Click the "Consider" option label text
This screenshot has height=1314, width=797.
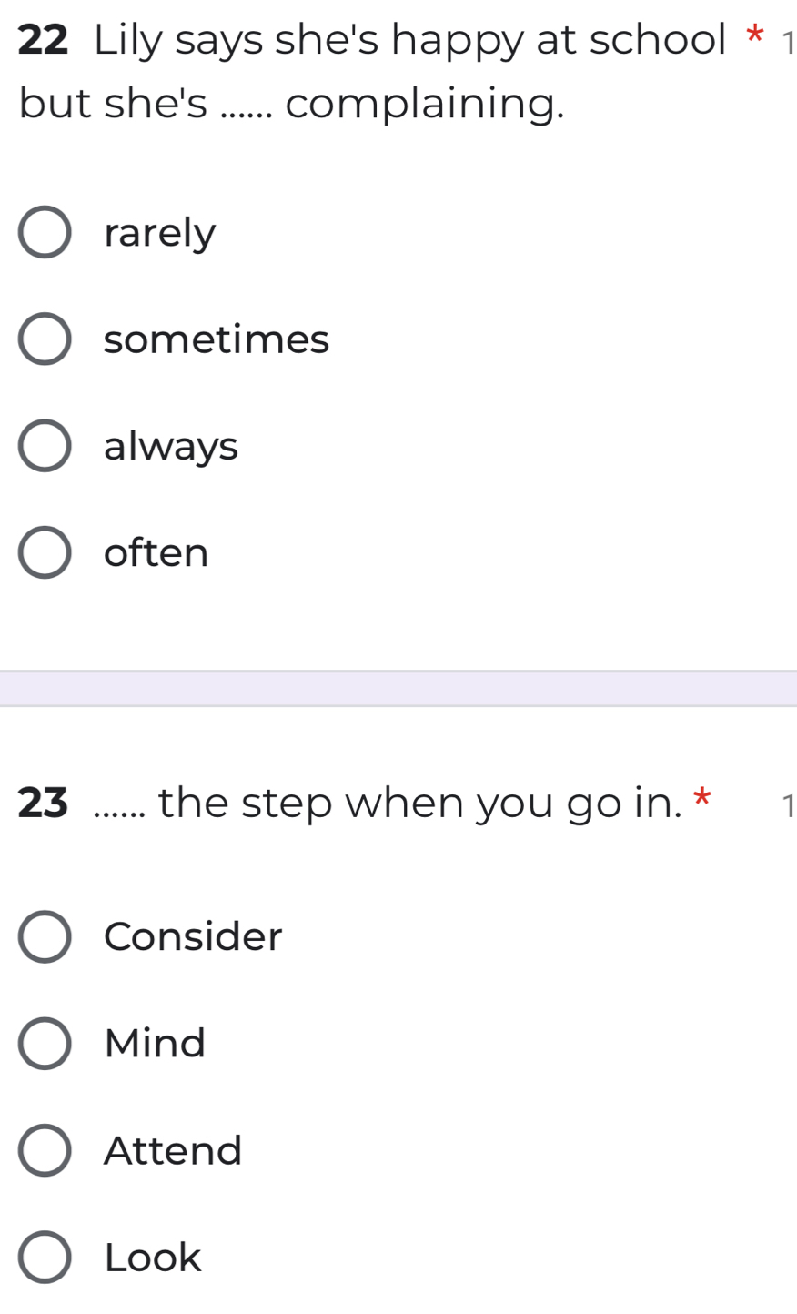pyautogui.click(x=193, y=936)
